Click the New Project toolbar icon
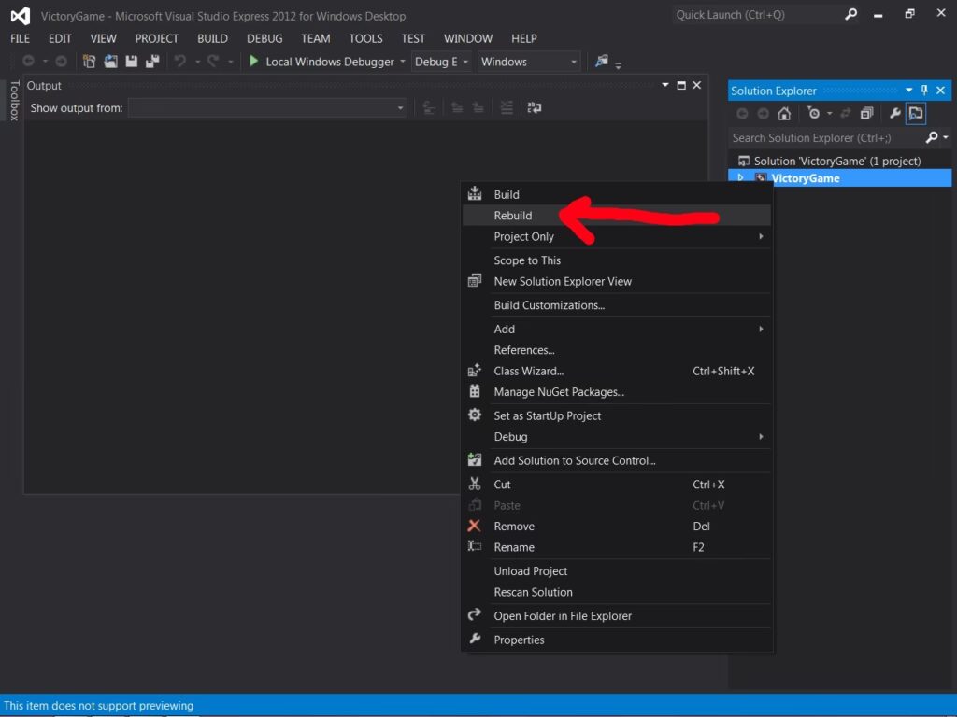This screenshot has width=957, height=717. point(90,62)
